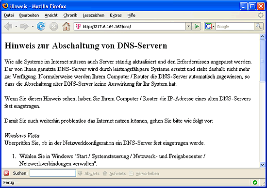Open the Datei menu
The width and height of the screenshot is (267, 188).
click(9, 16)
